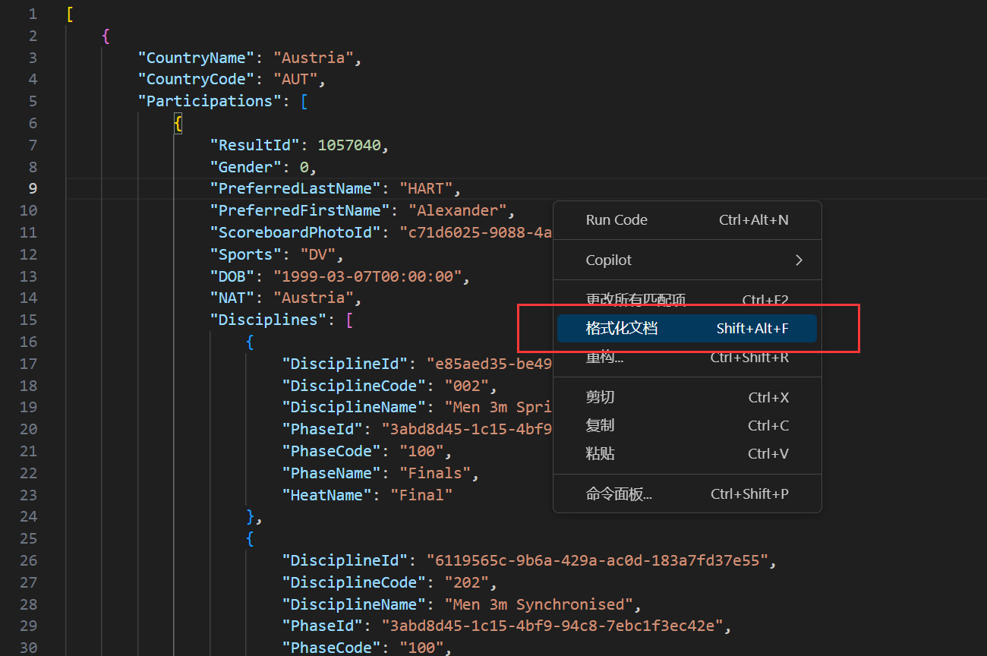987x656 pixels.
Task: Select 更改所有匹配项 in the context menu
Action: tap(687, 300)
